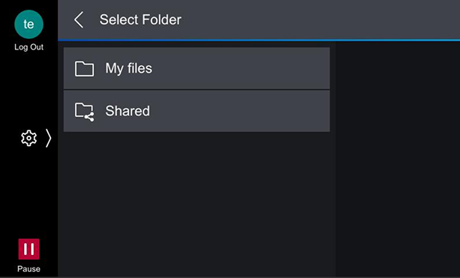Click the Shared folder share icon

click(85, 112)
